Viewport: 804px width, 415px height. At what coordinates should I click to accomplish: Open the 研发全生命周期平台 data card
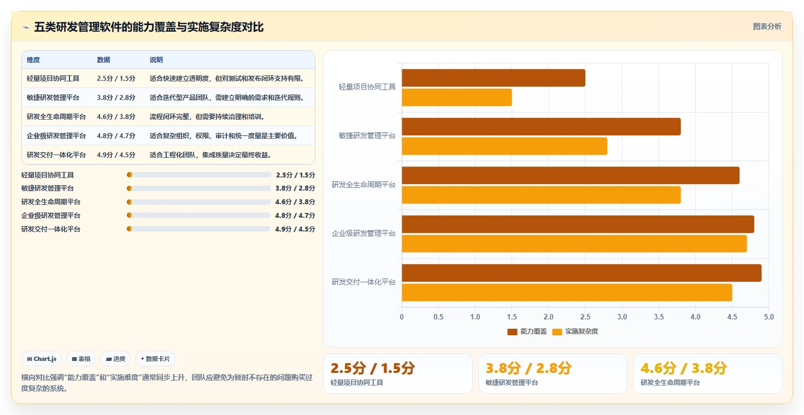pyautogui.click(x=708, y=373)
